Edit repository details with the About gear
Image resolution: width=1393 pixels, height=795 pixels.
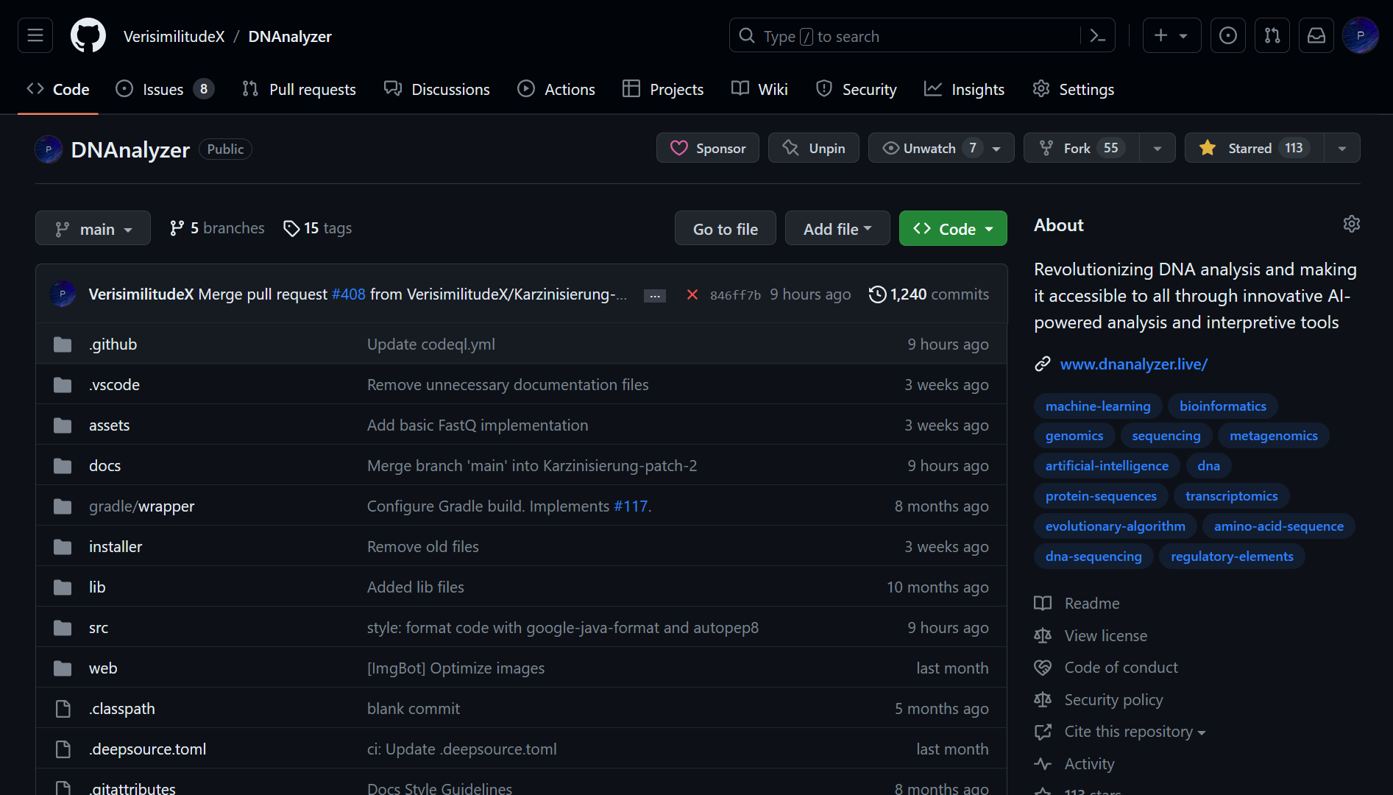click(1351, 224)
